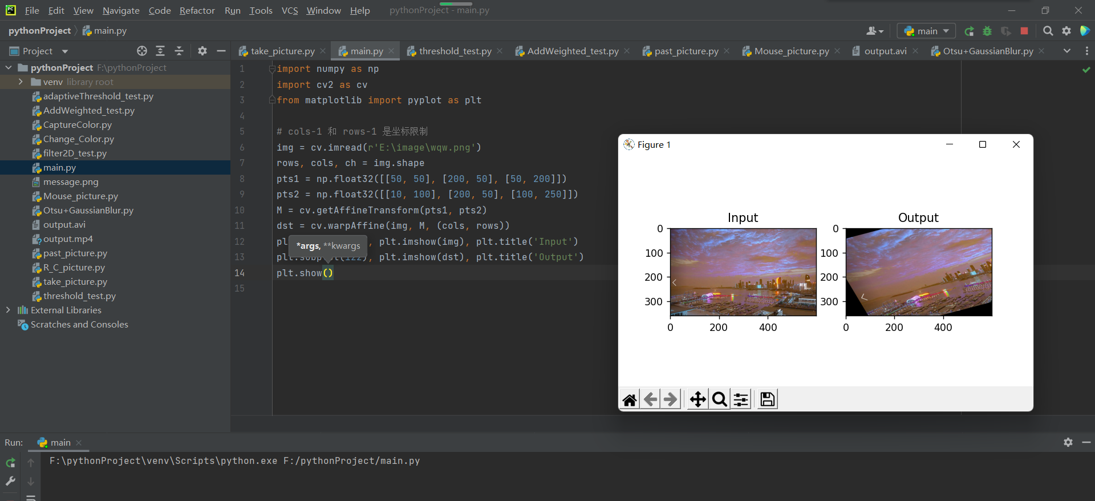Click the Home reset view icon in Figure 1

pyautogui.click(x=630, y=399)
